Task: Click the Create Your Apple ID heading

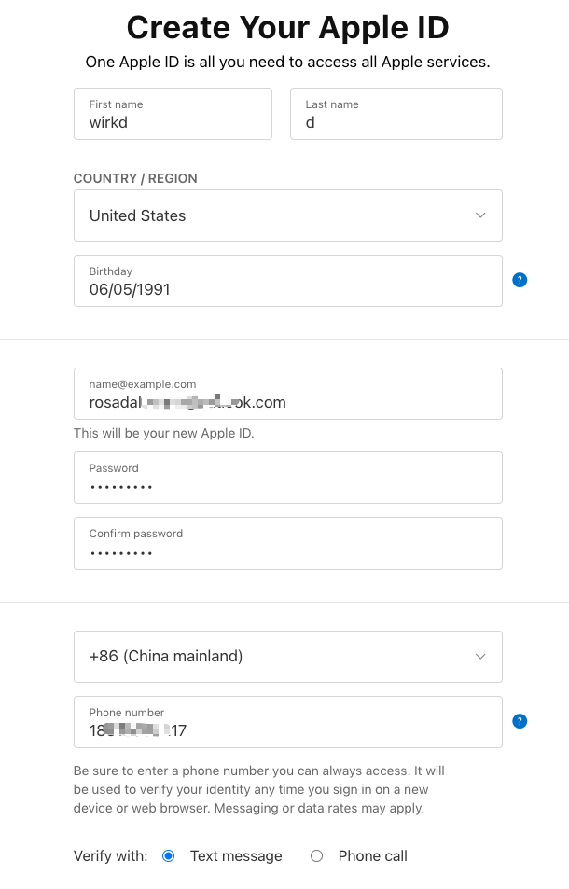Action: click(x=288, y=27)
